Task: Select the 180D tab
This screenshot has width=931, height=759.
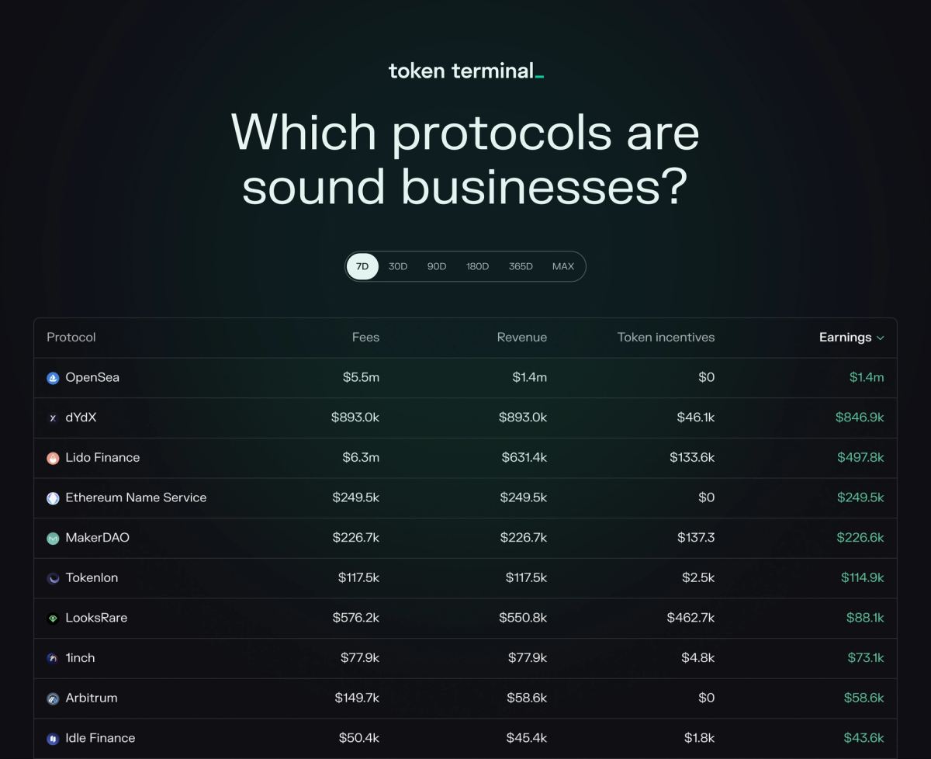Action: pyautogui.click(x=477, y=266)
